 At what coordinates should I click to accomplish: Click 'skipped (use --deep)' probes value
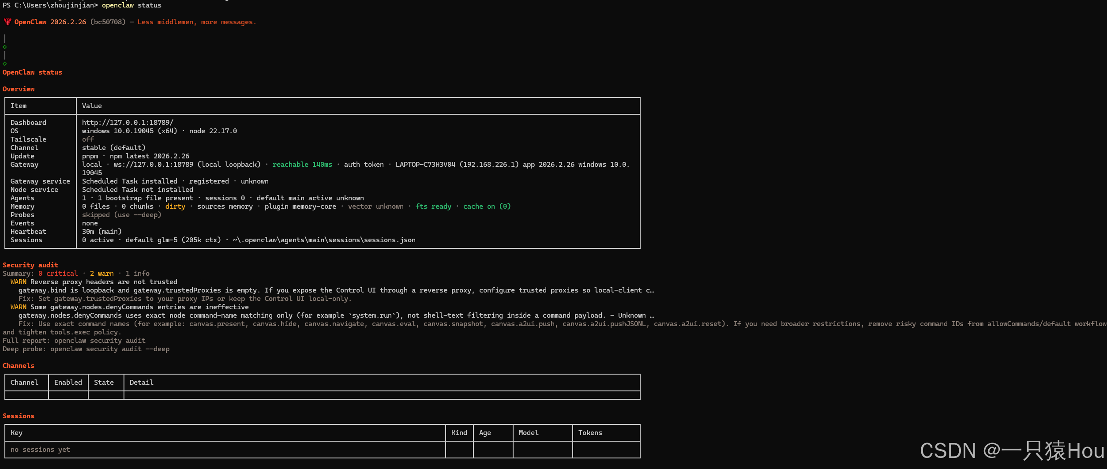click(121, 215)
